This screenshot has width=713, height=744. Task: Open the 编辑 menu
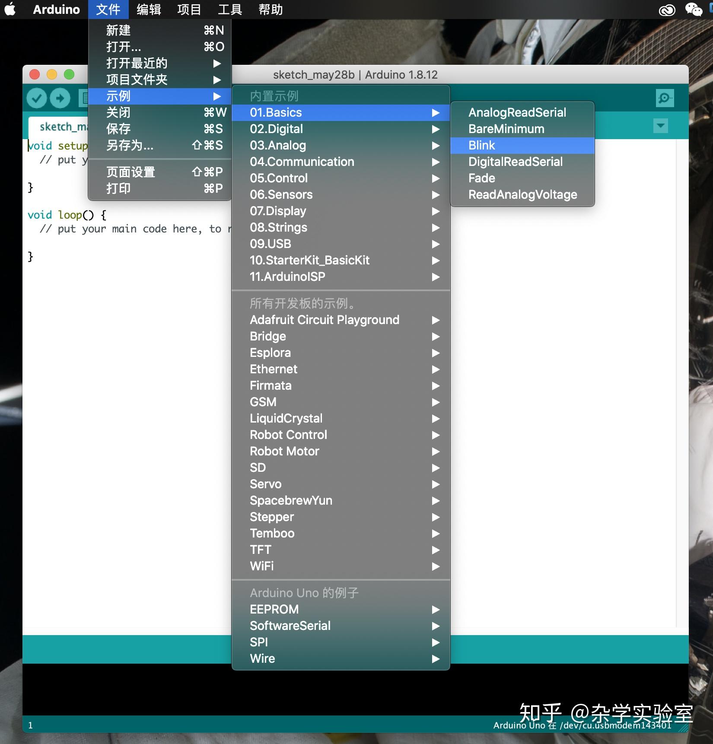pyautogui.click(x=149, y=9)
